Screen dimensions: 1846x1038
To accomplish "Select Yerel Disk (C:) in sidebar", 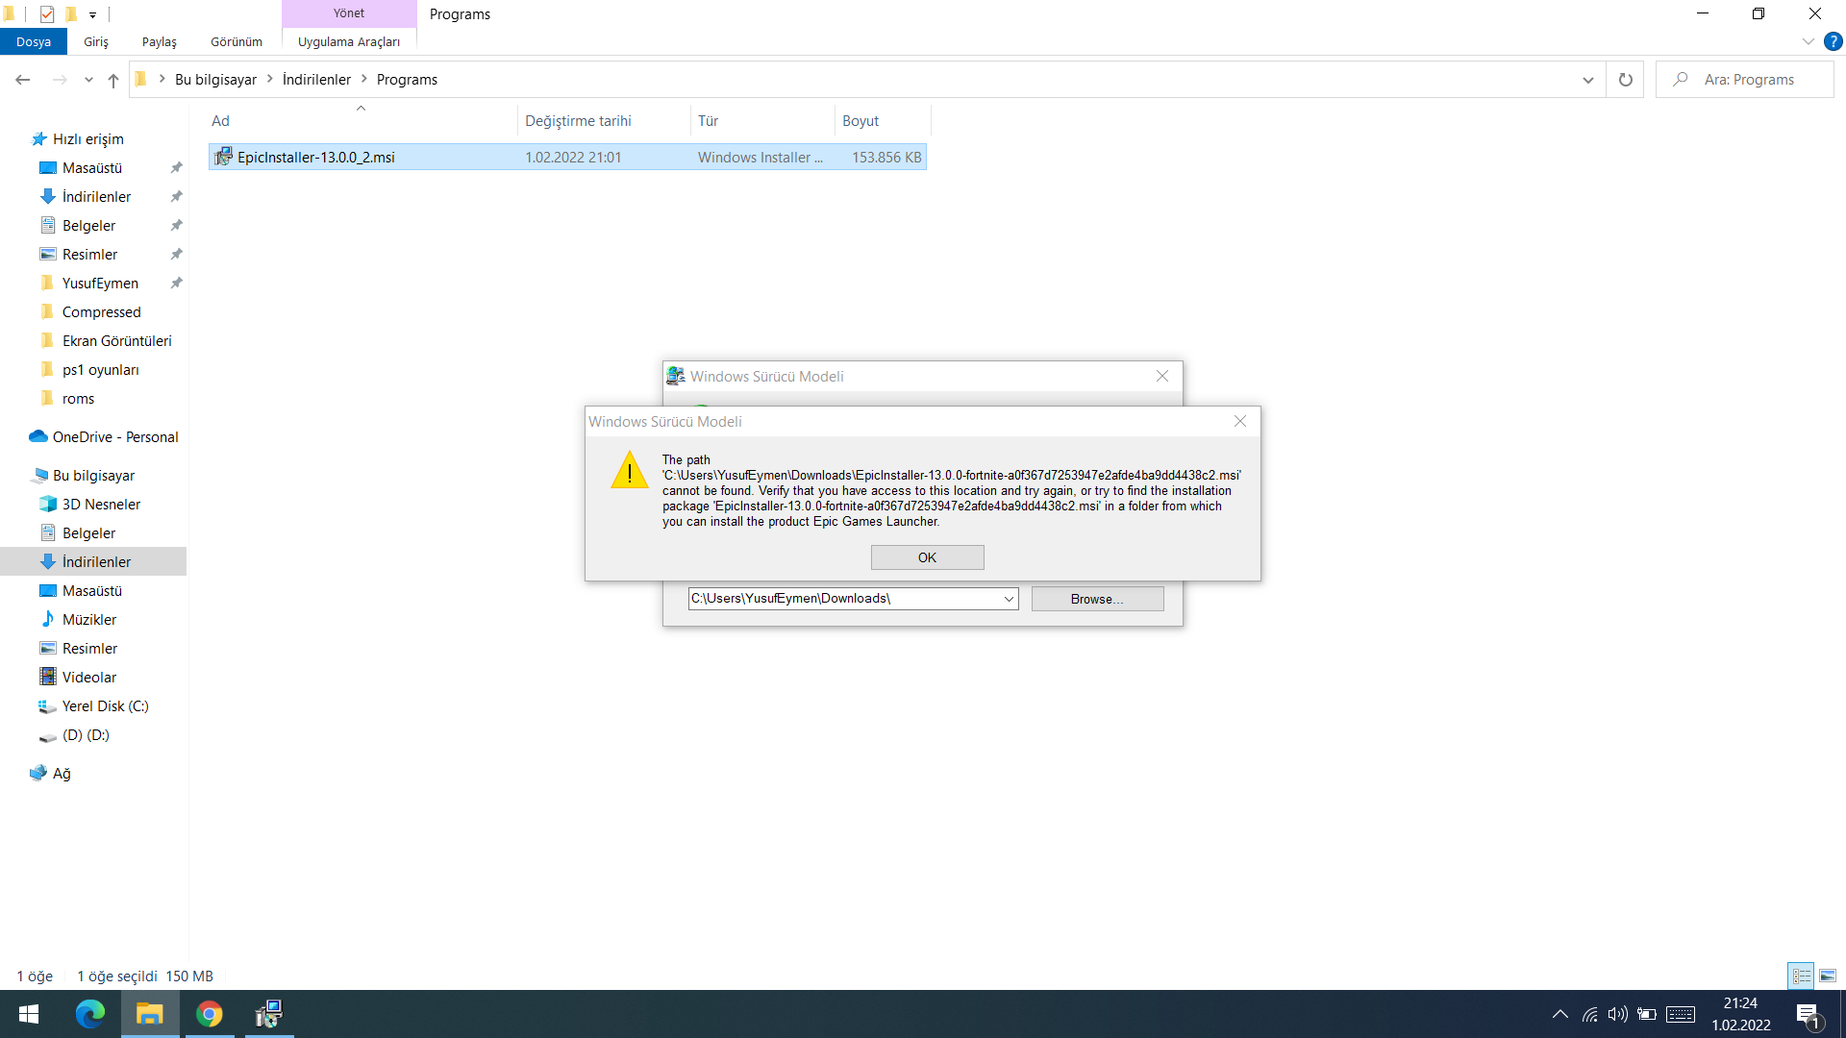I will point(105,706).
